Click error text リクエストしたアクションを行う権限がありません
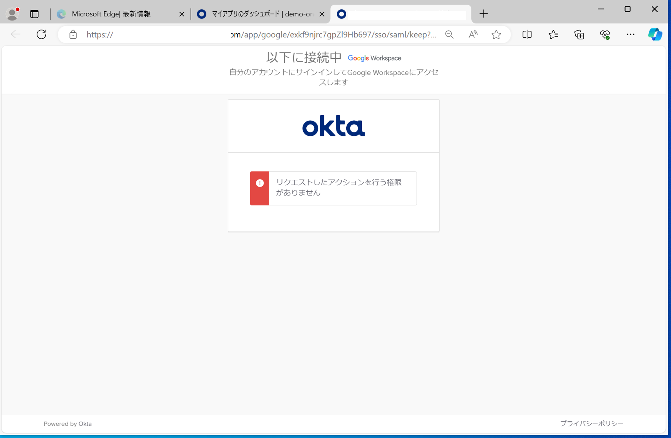 click(x=339, y=188)
